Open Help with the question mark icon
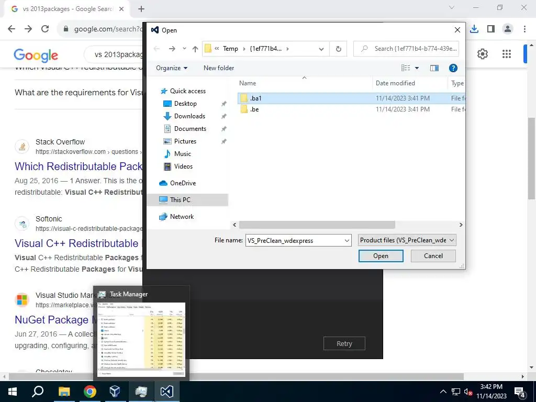This screenshot has height=402, width=536. pyautogui.click(x=453, y=68)
